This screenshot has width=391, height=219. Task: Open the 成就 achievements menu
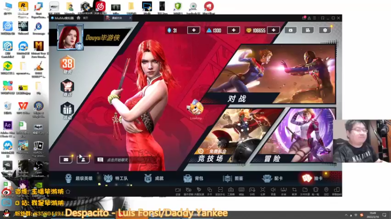pos(154,178)
